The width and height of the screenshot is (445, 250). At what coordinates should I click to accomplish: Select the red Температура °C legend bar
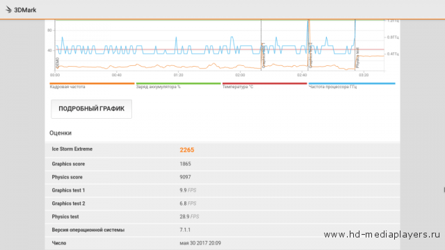pyautogui.click(x=265, y=83)
